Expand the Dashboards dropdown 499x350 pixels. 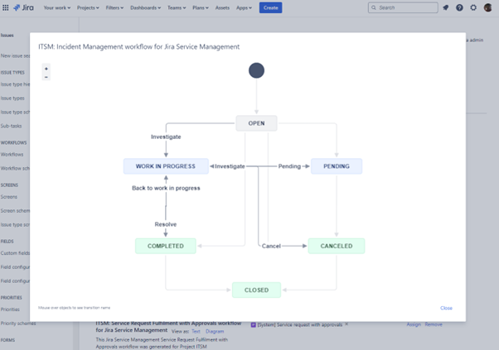(x=145, y=7)
